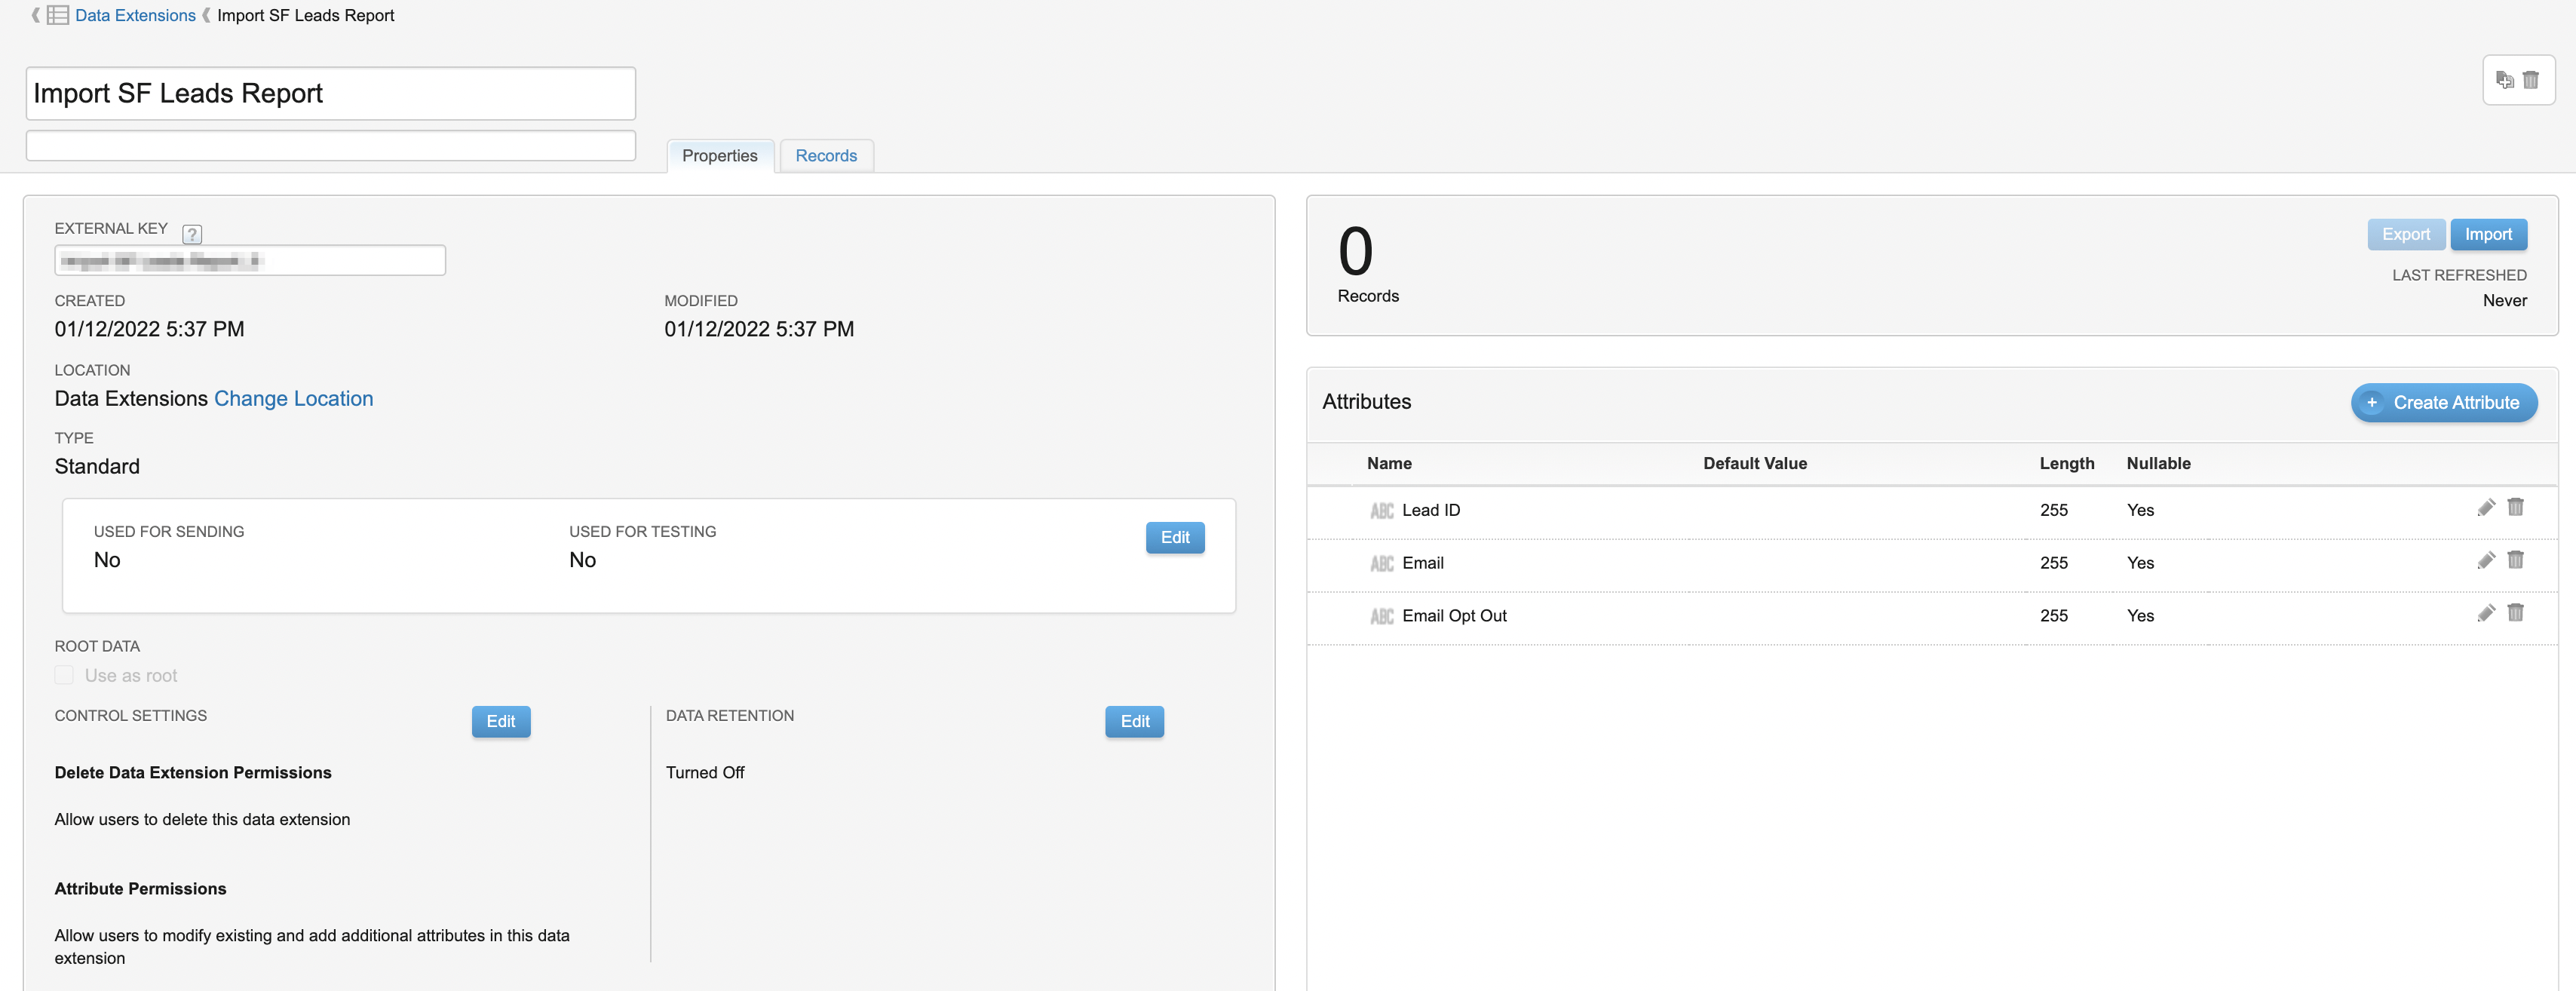Delete the Email attribute
2576x991 pixels.
coord(2515,561)
